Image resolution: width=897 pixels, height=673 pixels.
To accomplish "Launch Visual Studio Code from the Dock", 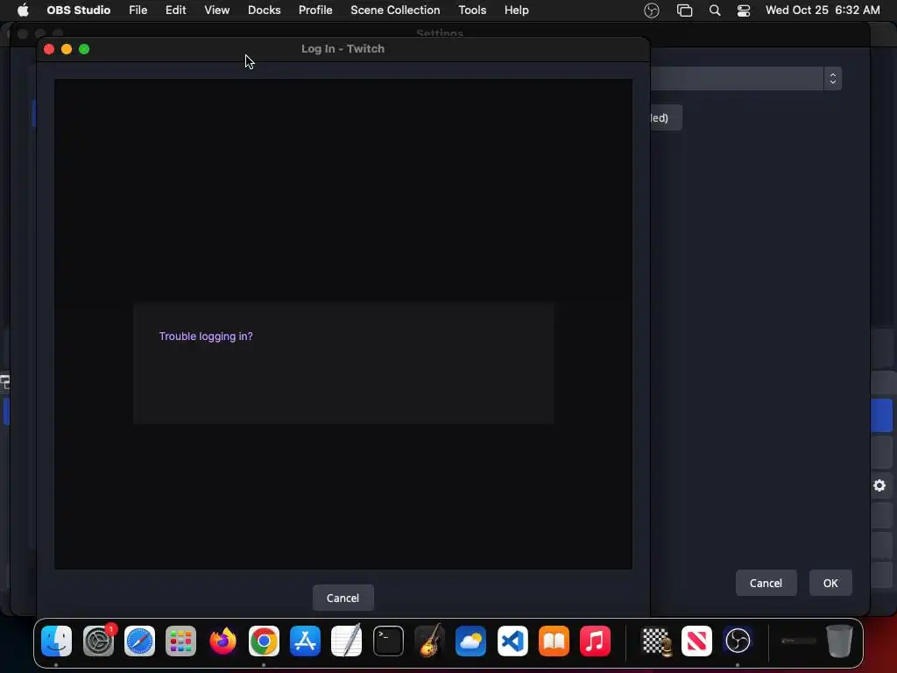I will point(512,641).
